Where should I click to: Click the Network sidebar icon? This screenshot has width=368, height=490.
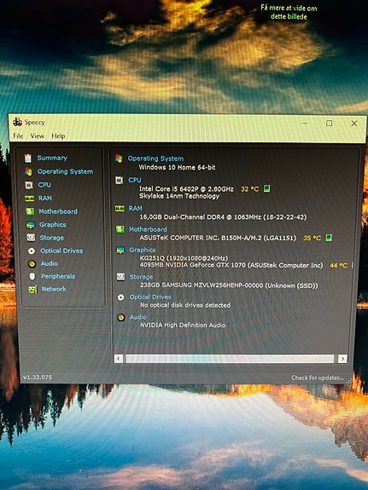point(32,290)
